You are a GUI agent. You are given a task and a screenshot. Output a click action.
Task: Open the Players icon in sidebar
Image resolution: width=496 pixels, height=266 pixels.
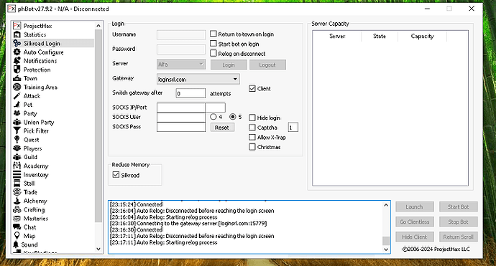tap(17, 148)
